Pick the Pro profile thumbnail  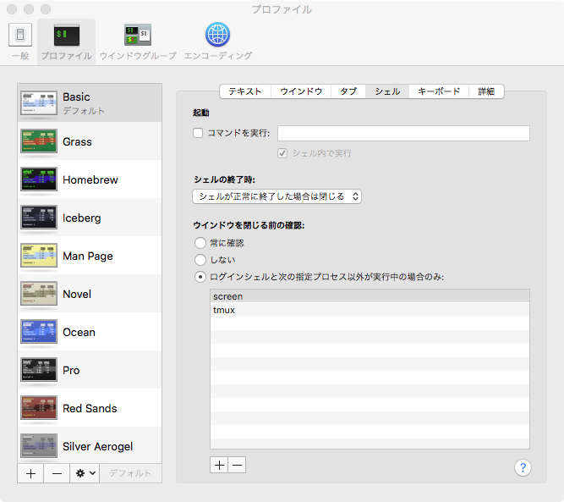(39, 370)
